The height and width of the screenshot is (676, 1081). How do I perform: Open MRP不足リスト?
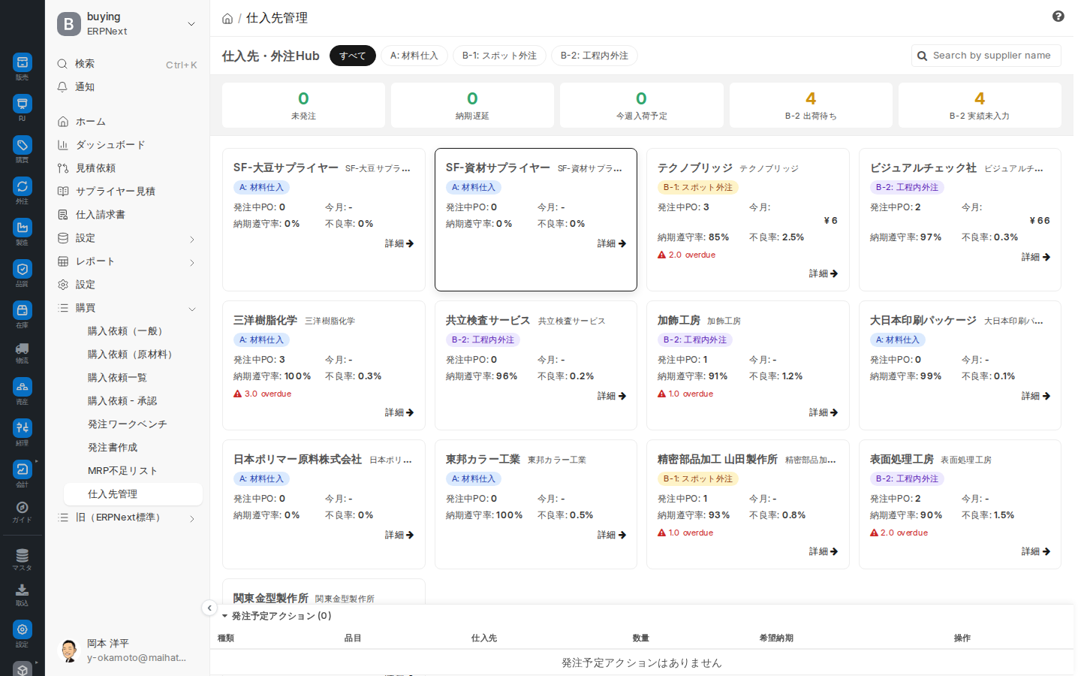134,471
